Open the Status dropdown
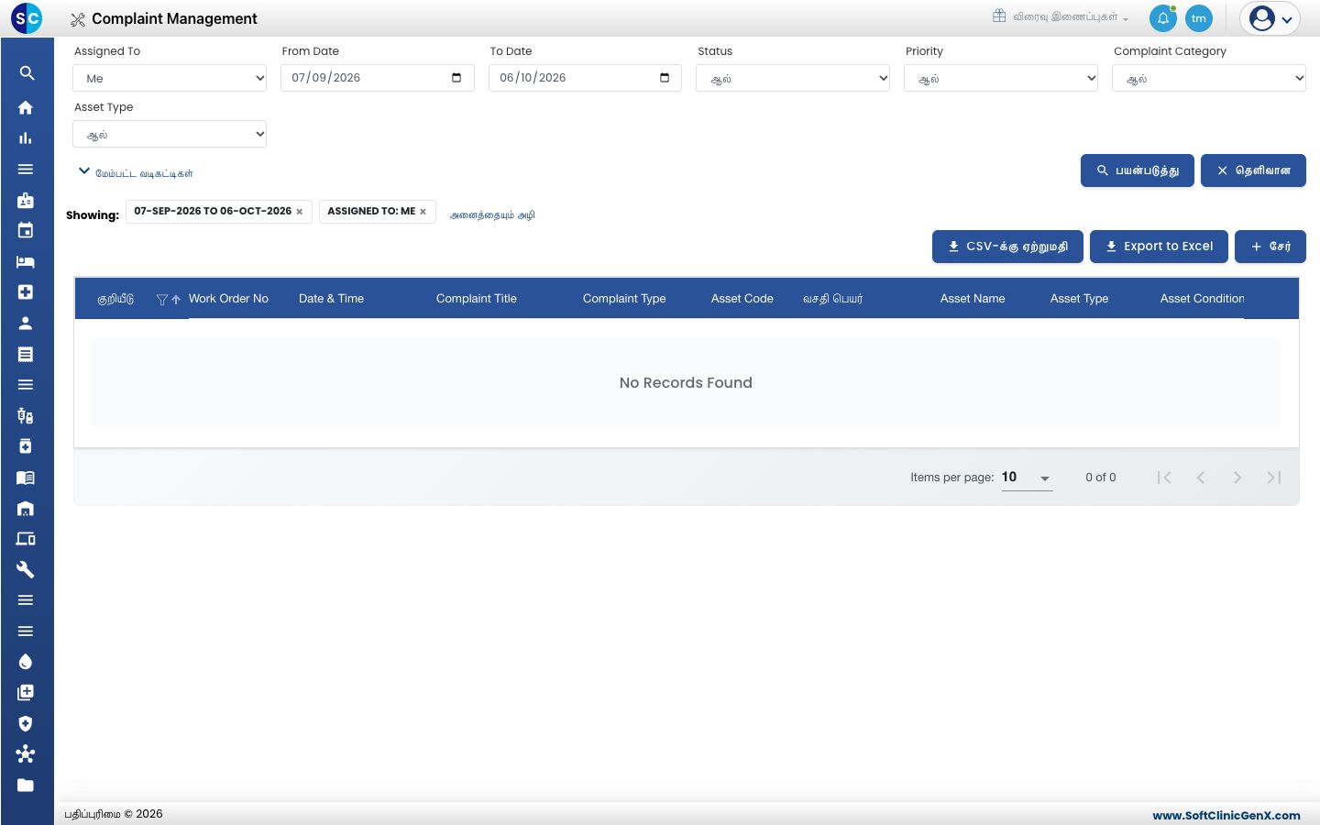Image resolution: width=1320 pixels, height=825 pixels. (793, 78)
